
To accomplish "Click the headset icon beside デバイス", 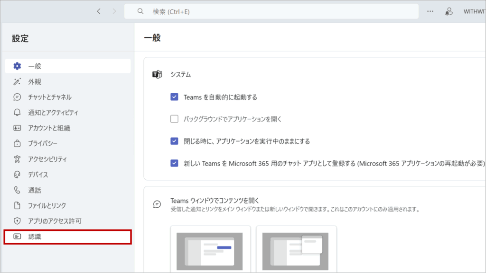I will click(x=17, y=175).
